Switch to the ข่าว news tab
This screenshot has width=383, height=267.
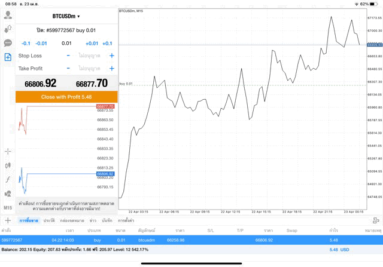click(93, 221)
